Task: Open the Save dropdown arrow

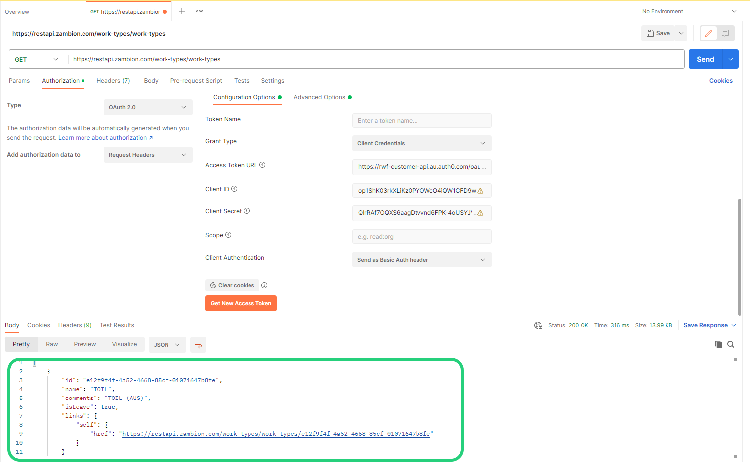Action: tap(681, 33)
